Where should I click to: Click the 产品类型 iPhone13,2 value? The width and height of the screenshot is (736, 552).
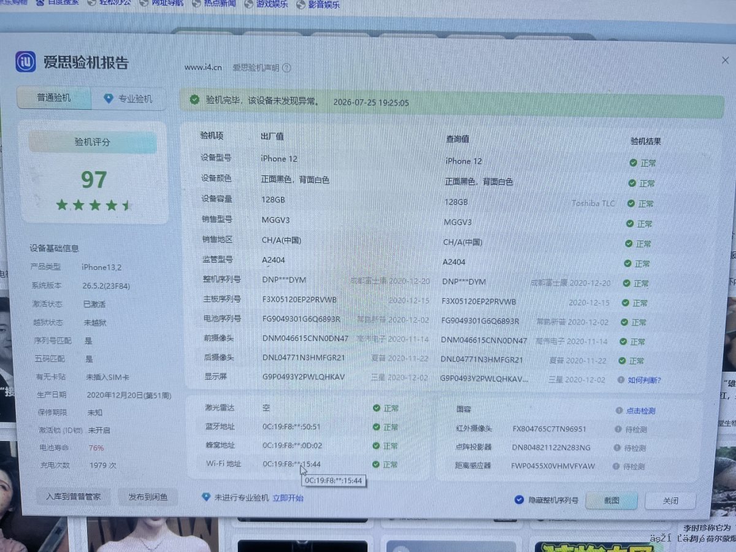(101, 267)
